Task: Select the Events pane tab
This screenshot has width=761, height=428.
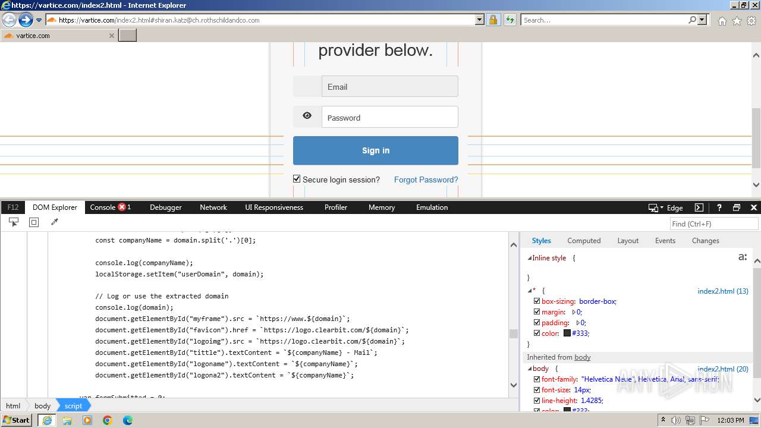Action: (x=665, y=241)
